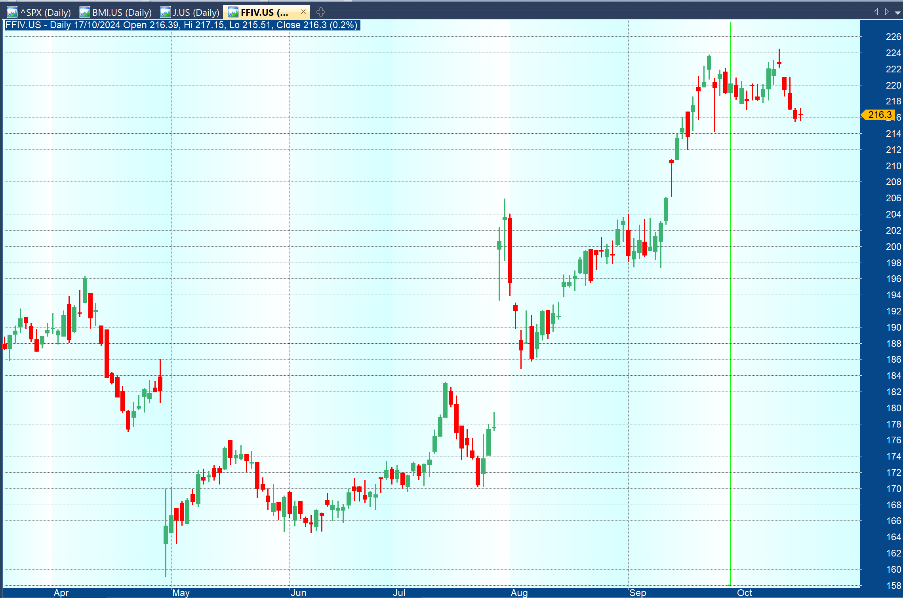The image size is (903, 598).
Task: Click the Oct label on time axis
Action: [x=745, y=592]
